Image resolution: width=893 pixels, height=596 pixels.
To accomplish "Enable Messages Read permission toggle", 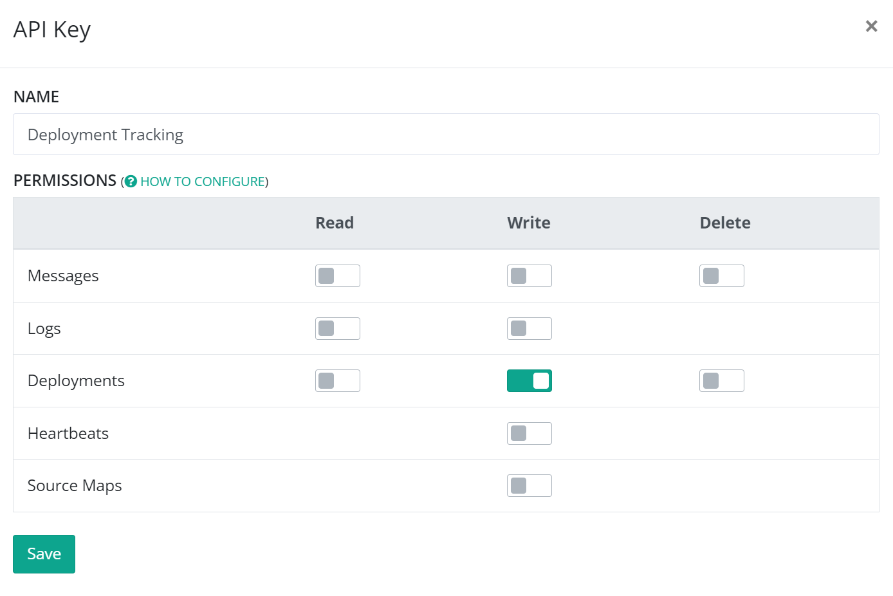I will [x=338, y=276].
